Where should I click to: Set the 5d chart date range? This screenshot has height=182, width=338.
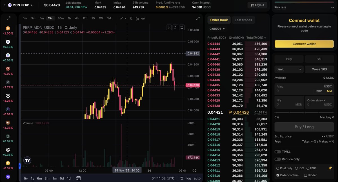[x=62, y=178]
